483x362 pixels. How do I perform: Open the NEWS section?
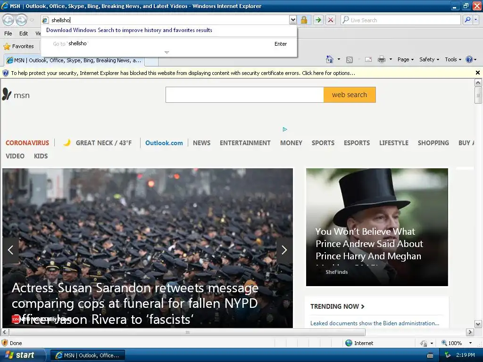(x=201, y=143)
